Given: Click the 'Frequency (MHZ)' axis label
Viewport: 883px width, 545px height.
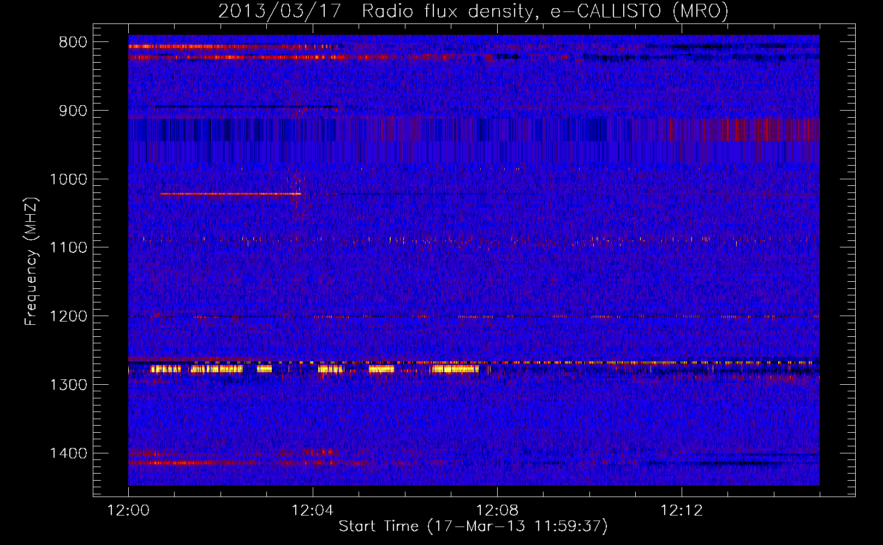Looking at the screenshot, I should click(32, 262).
